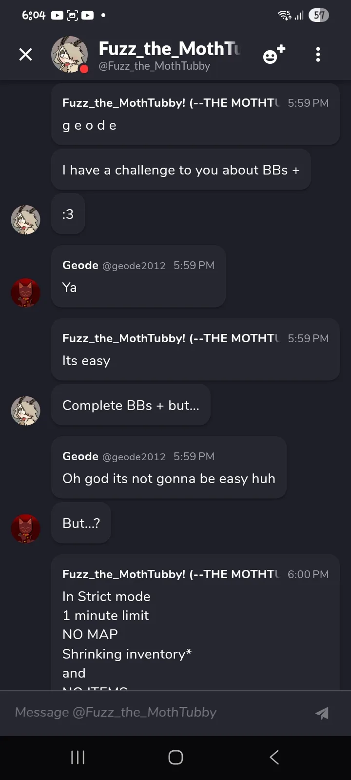Tap Geode username on 'Ya' message
Image resolution: width=351 pixels, height=780 pixels.
pyautogui.click(x=80, y=265)
